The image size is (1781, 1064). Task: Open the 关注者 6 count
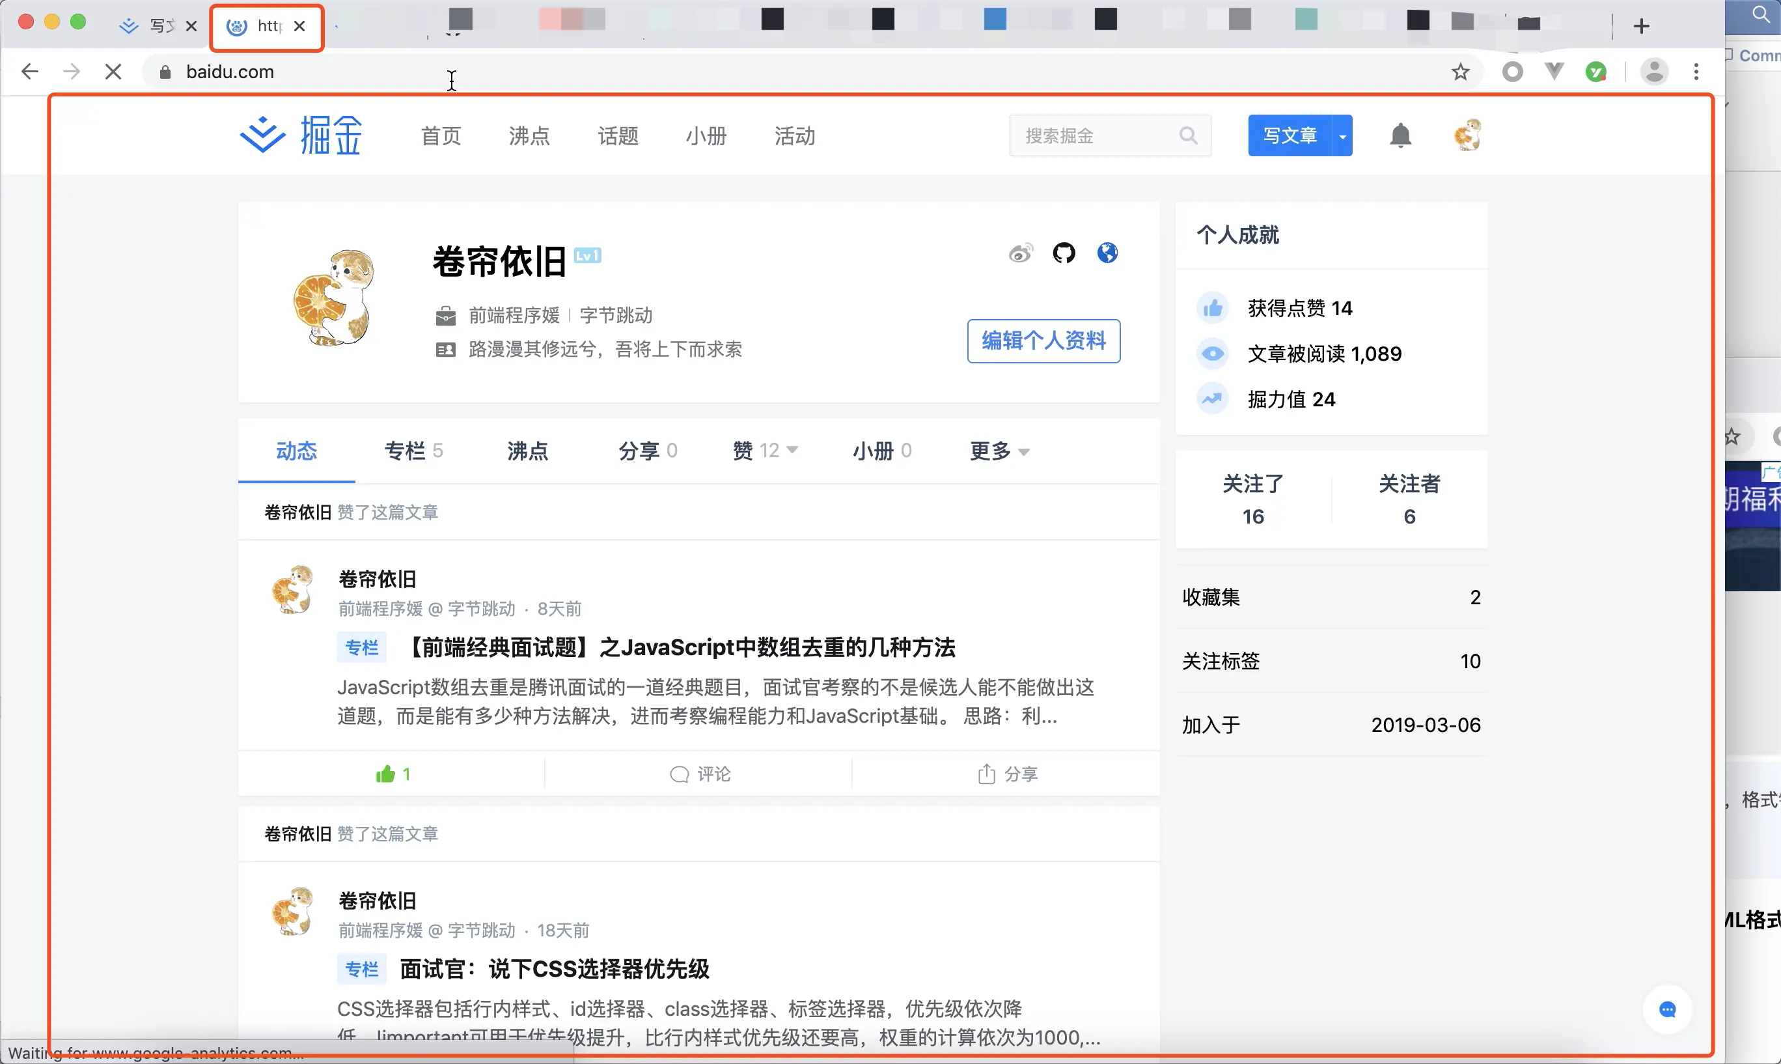[1409, 499]
